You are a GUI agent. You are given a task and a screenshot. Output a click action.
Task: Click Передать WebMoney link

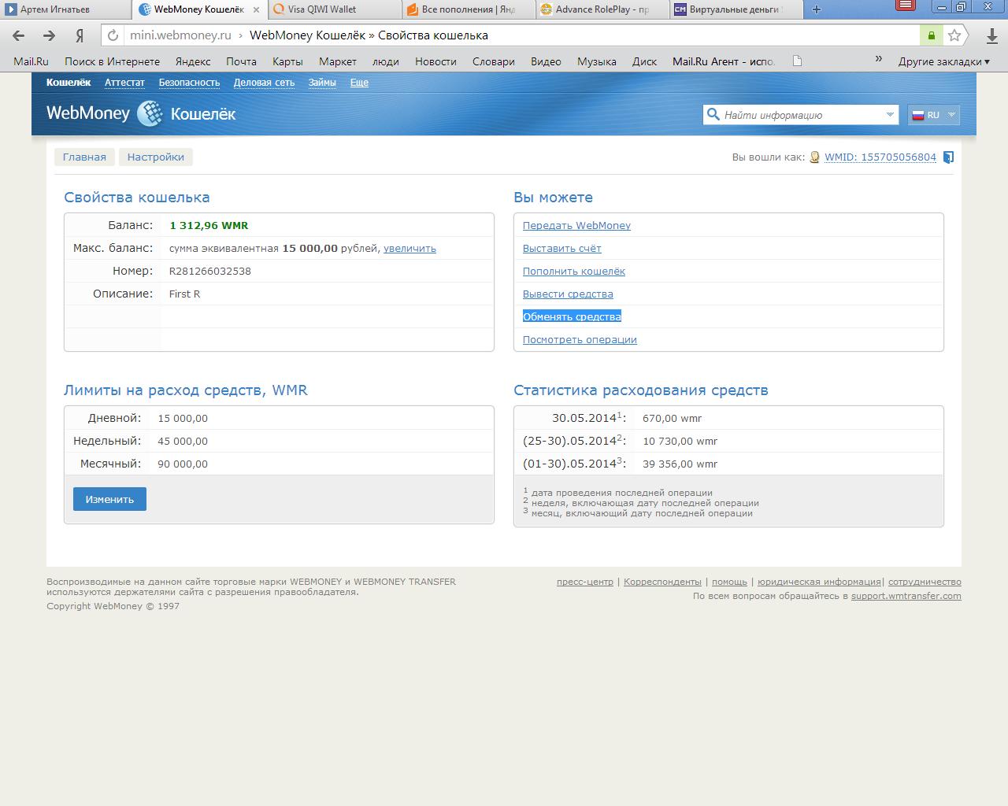pos(576,225)
